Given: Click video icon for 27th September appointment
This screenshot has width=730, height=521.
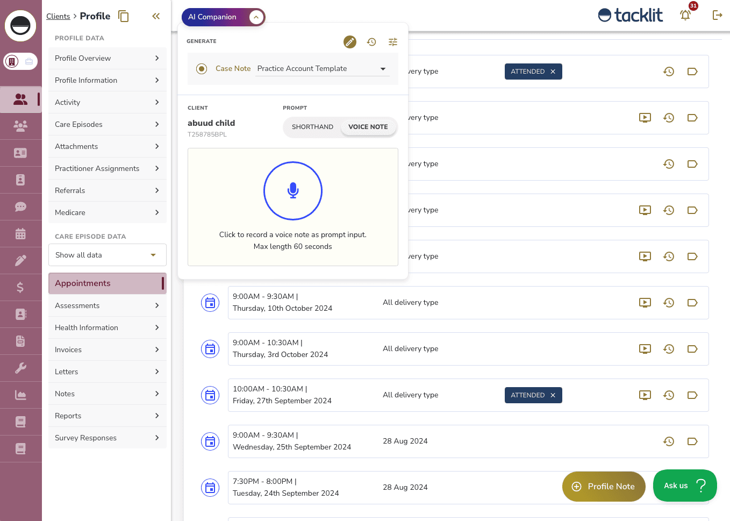Looking at the screenshot, I should 645,395.
